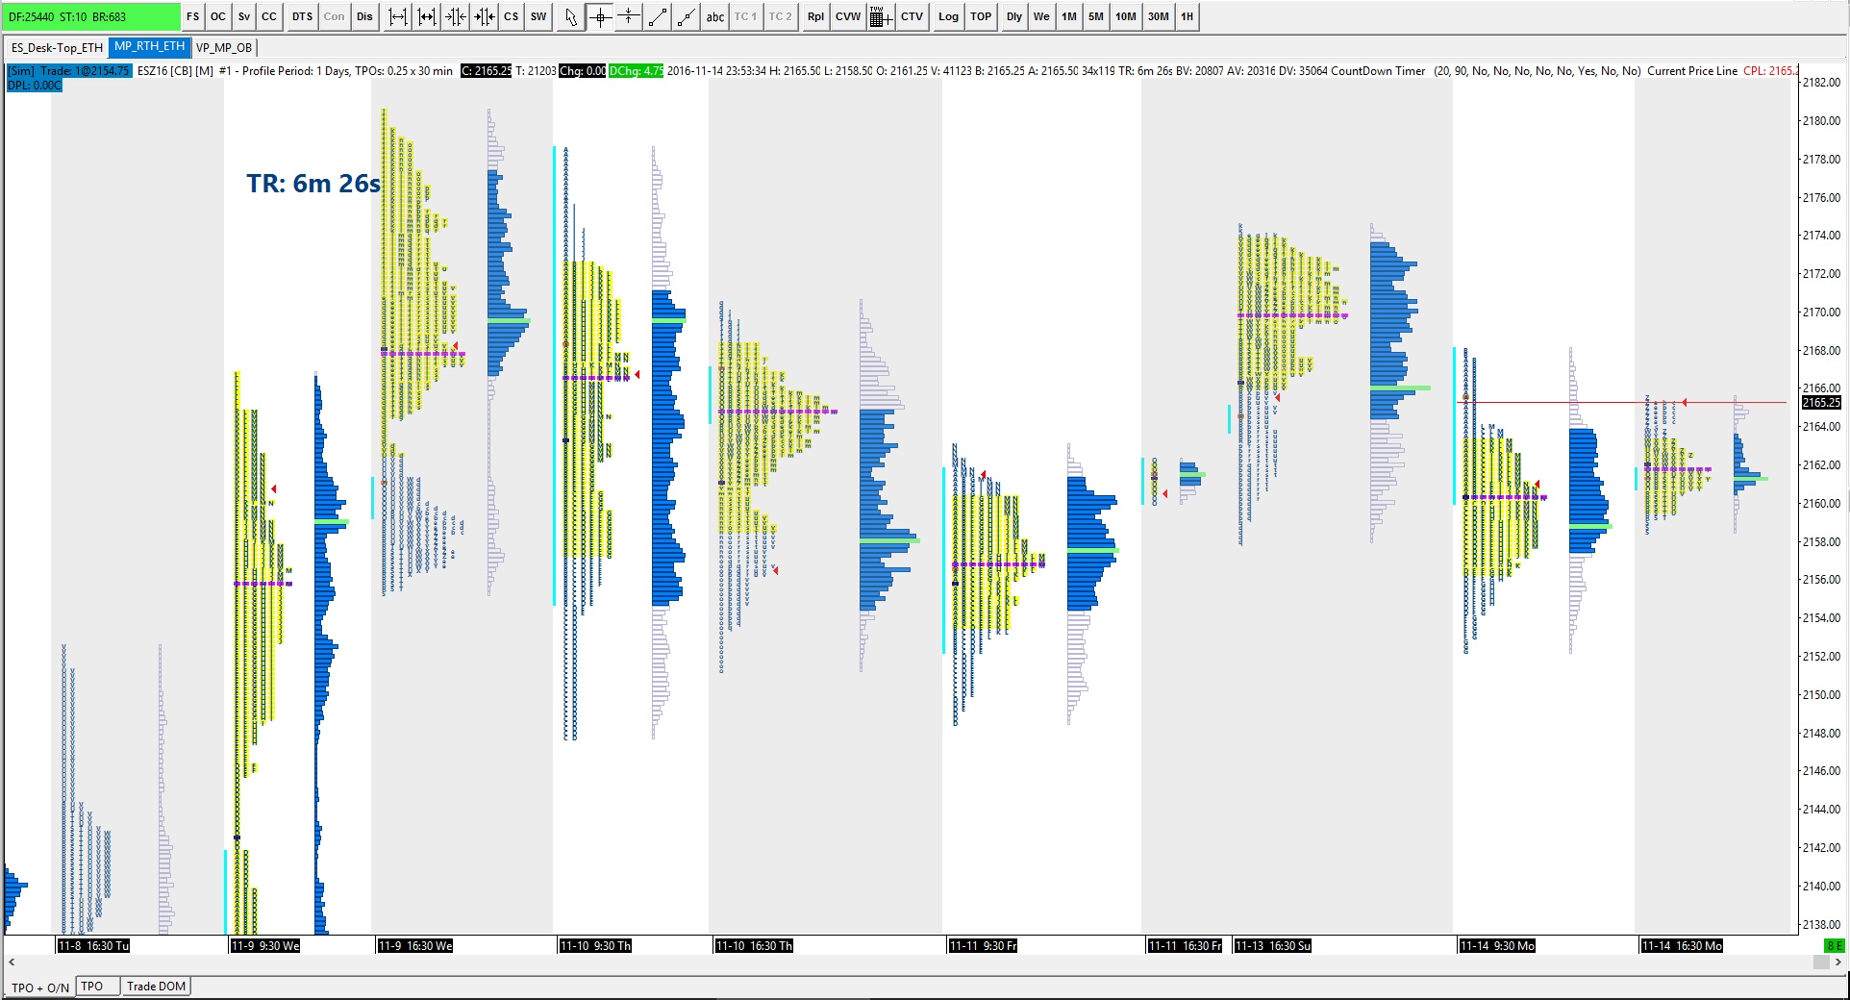The height and width of the screenshot is (1000, 1850).
Task: Choose the ray drawing tool
Action: pyautogui.click(x=687, y=17)
